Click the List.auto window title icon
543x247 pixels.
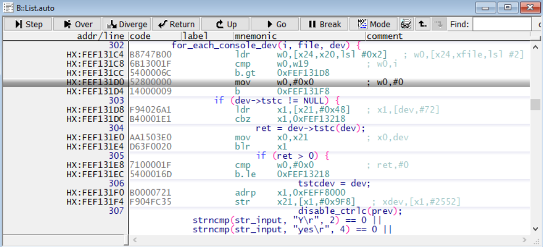tap(8, 7)
